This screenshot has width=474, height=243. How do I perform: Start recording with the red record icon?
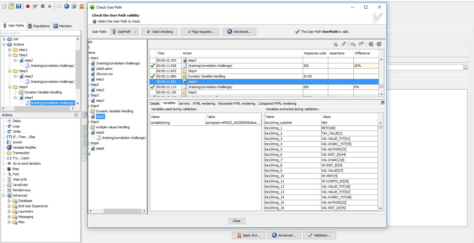click(28, 6)
